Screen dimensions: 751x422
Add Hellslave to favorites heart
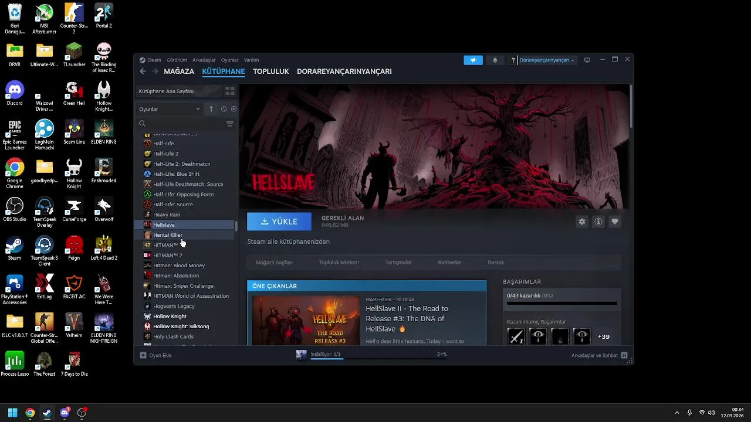(x=614, y=222)
